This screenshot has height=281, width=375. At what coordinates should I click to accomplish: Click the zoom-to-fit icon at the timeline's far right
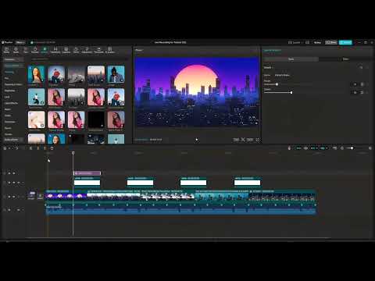[x=370, y=148]
